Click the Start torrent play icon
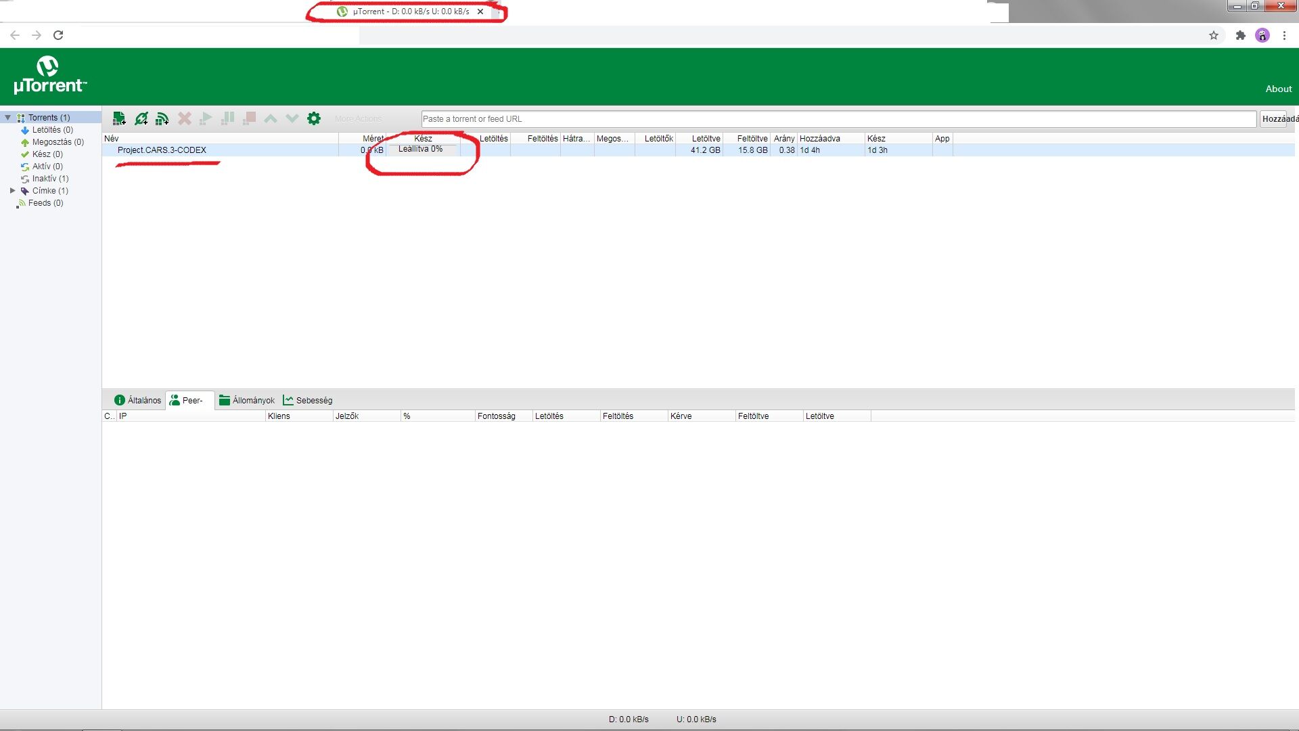The height and width of the screenshot is (731, 1299). 206,118
